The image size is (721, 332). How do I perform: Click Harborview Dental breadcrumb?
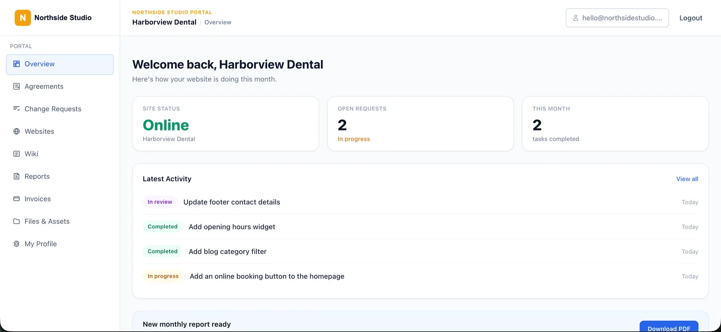164,22
